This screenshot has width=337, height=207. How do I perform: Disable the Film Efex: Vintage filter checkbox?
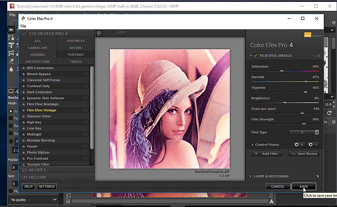256,56
